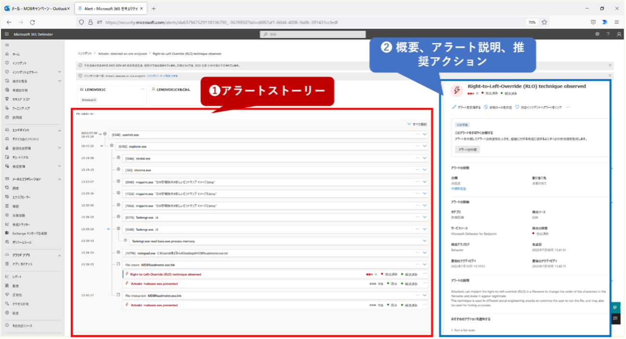The width and height of the screenshot is (626, 339).
Task: Expand details of explorer.exe row
Action: [425, 146]
